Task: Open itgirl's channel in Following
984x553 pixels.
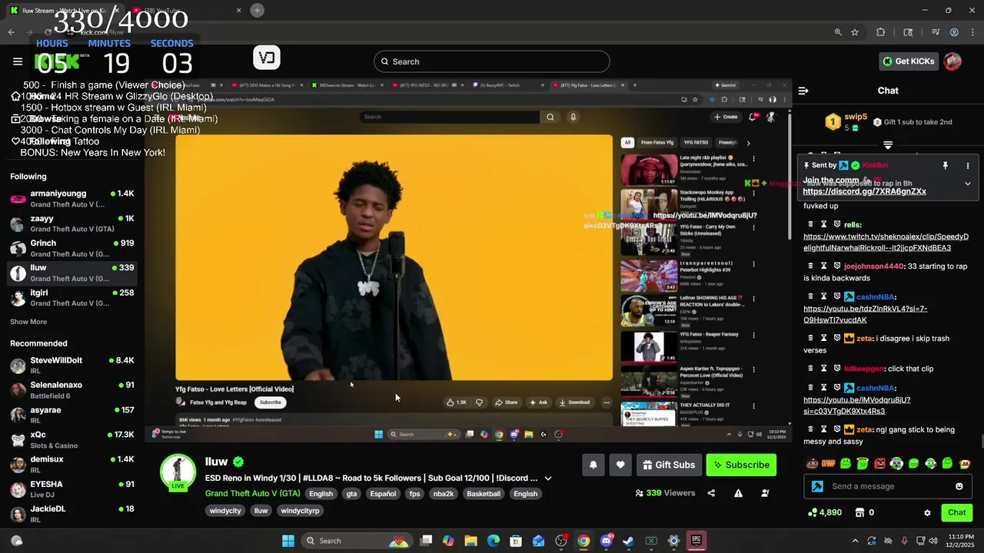Action: pos(72,298)
